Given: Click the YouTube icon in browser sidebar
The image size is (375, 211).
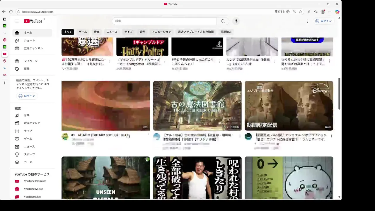Looking at the screenshot, I should click(4, 54).
